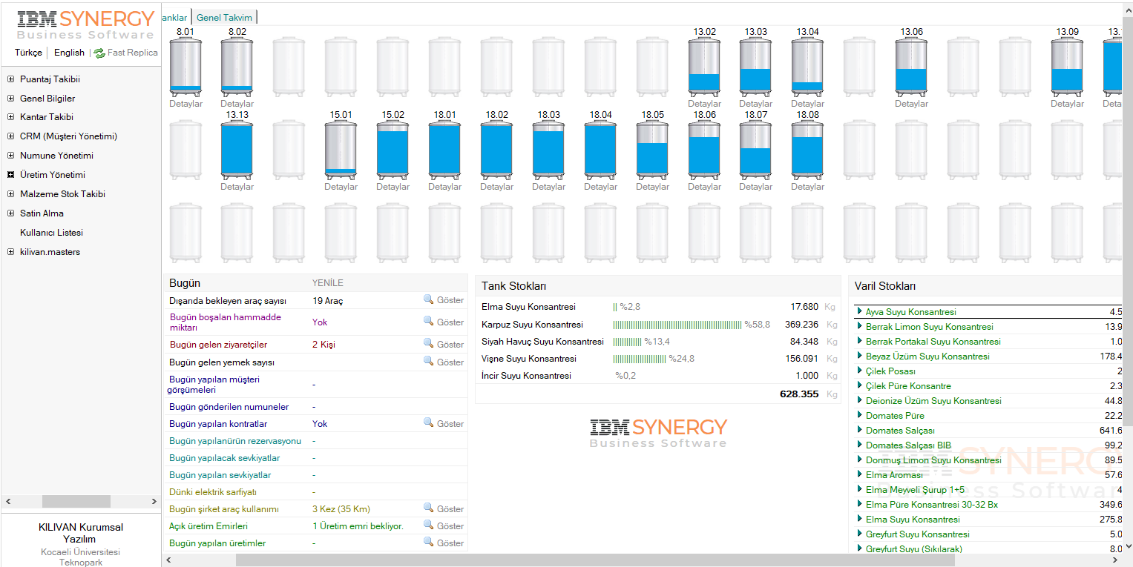Click magnifier icon for Dışarıda bekleyen araç sayısı

429,299
